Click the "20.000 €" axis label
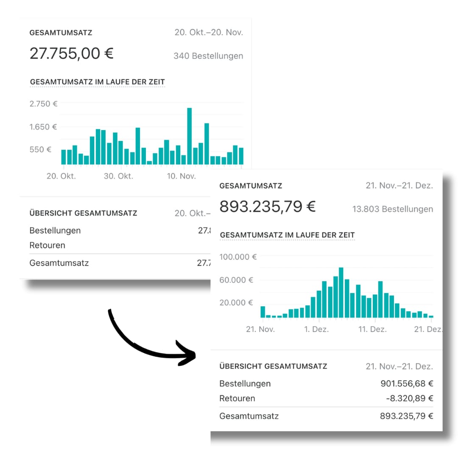 tap(236, 303)
